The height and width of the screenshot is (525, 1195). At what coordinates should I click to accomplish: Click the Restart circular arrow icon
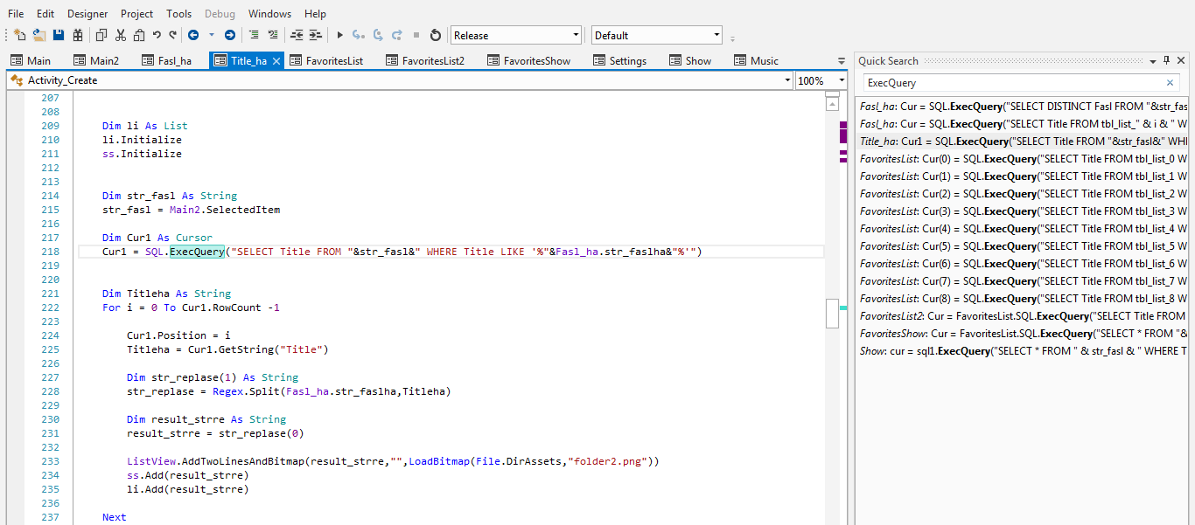436,36
